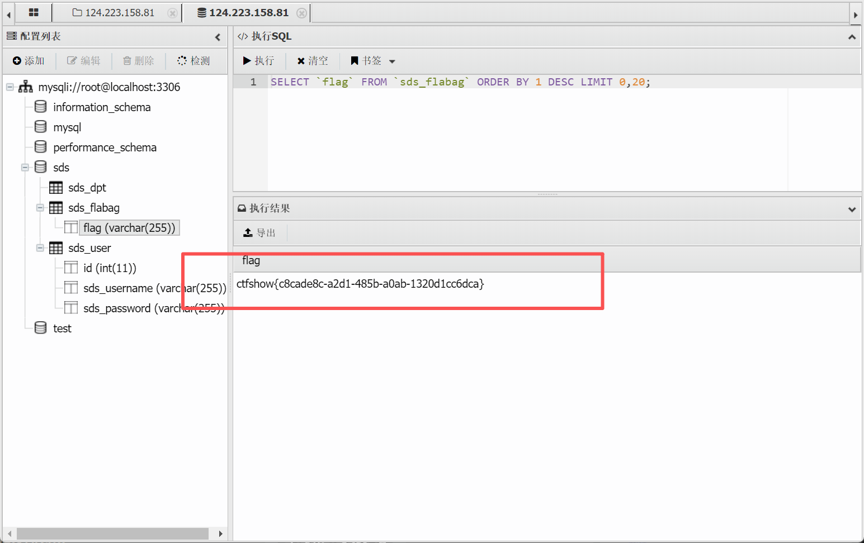Select the performance_schema database
The height and width of the screenshot is (543, 864).
click(x=105, y=147)
